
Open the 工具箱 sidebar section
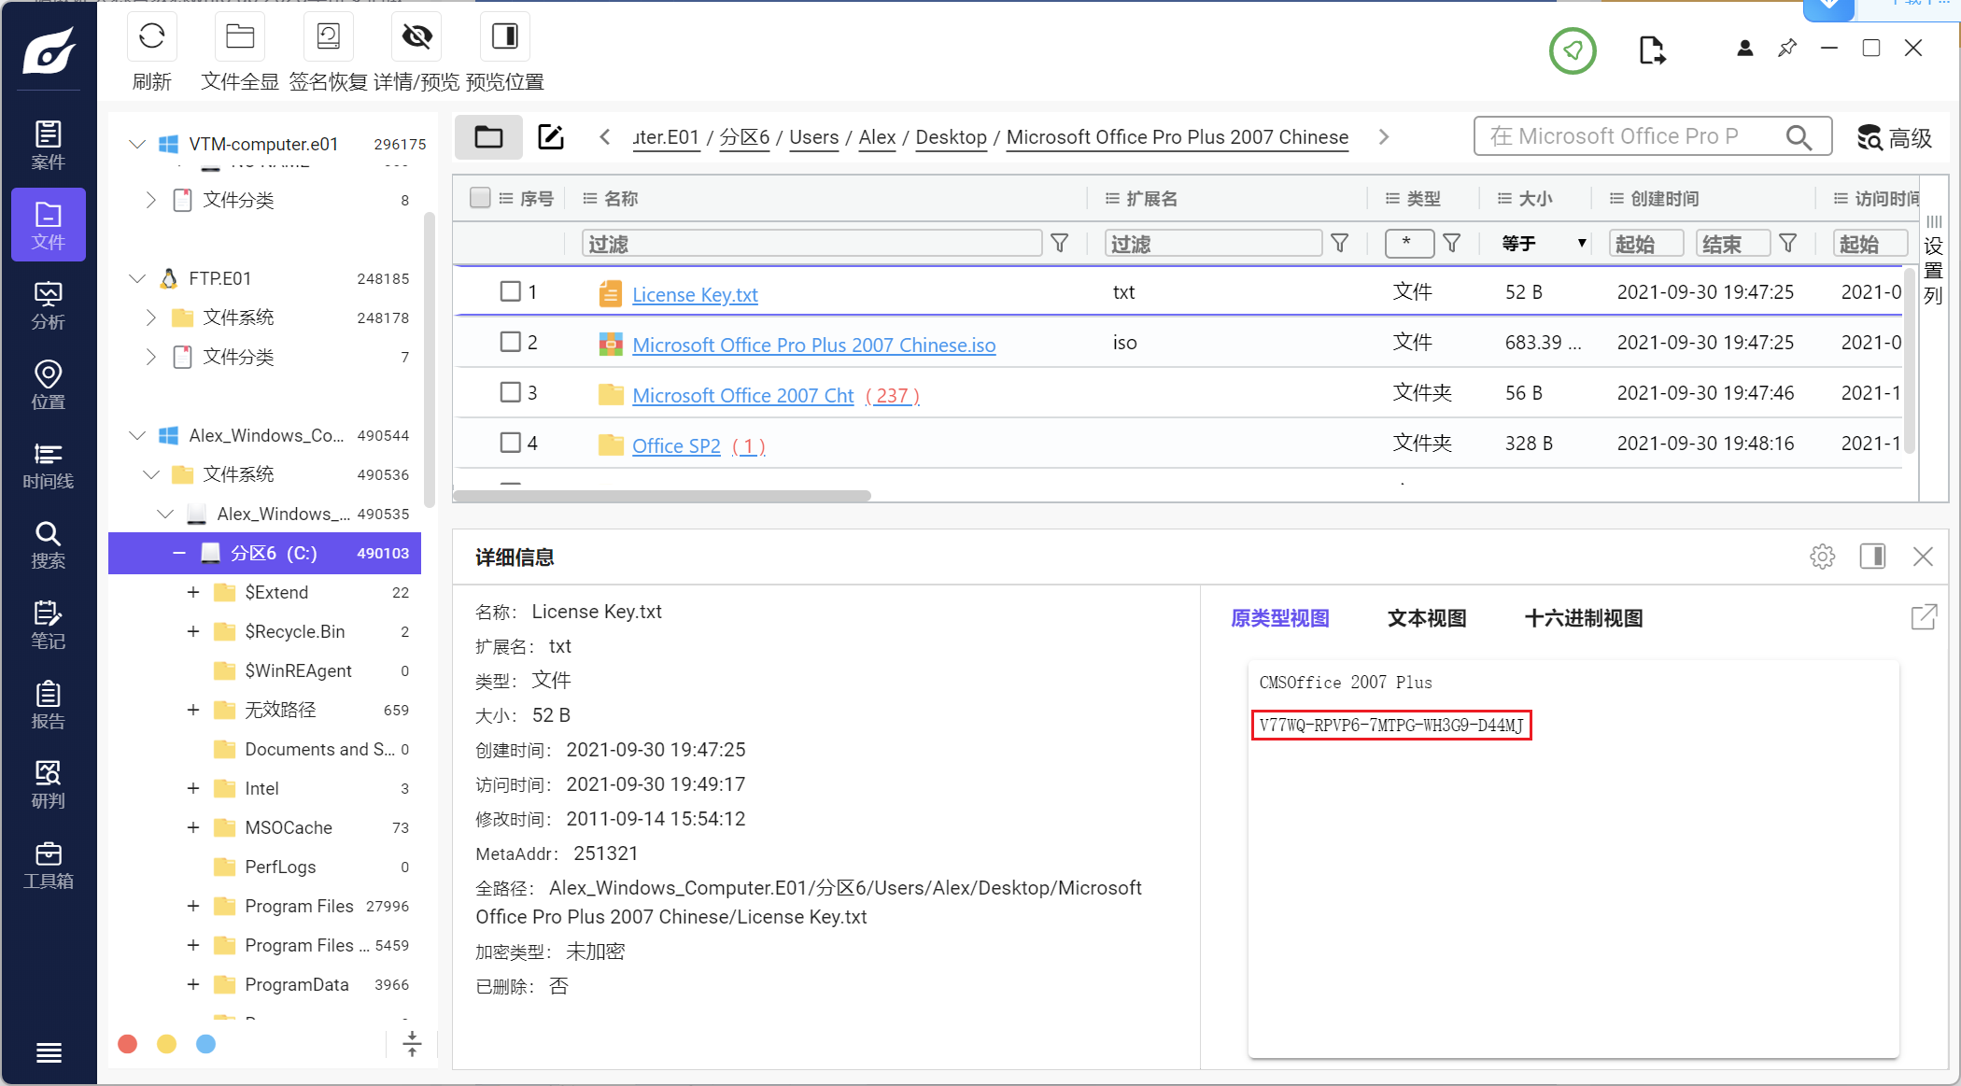(49, 865)
